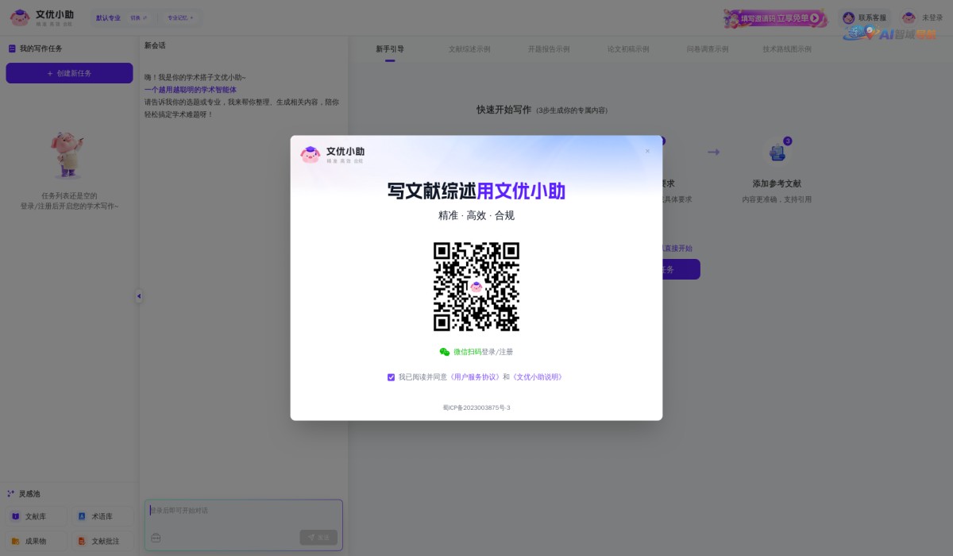Switch to the 论文初稿示例 tab

pos(628,48)
